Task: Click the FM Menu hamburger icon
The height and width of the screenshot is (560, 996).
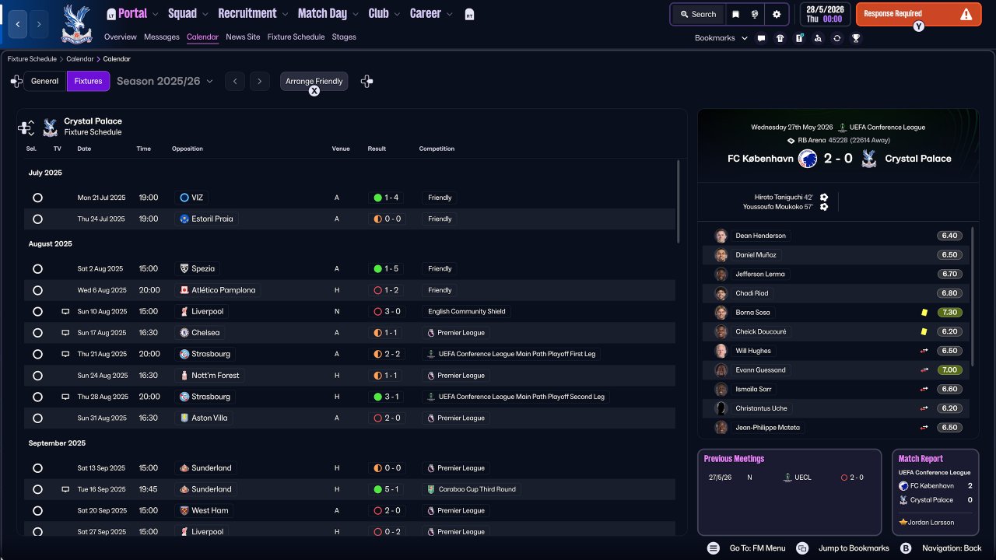Action: click(x=713, y=548)
